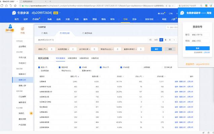Viewport: 214px width, 134px height.
Task: Click the blue confirm button in filter bar
Action: tap(156, 49)
